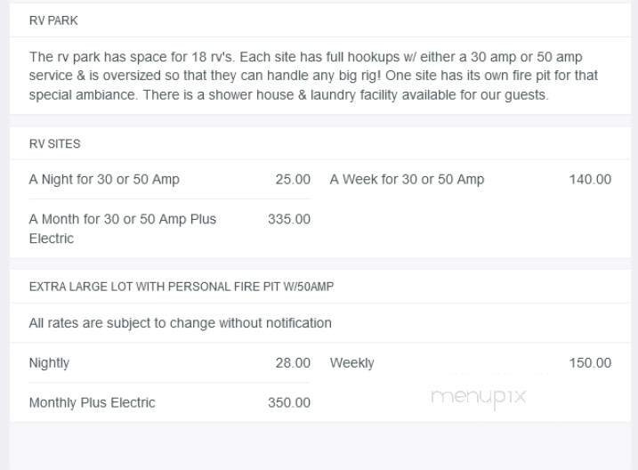The image size is (638, 470).
Task: Select 'A Week for 30 or 50 Amp'
Action: [x=407, y=179]
